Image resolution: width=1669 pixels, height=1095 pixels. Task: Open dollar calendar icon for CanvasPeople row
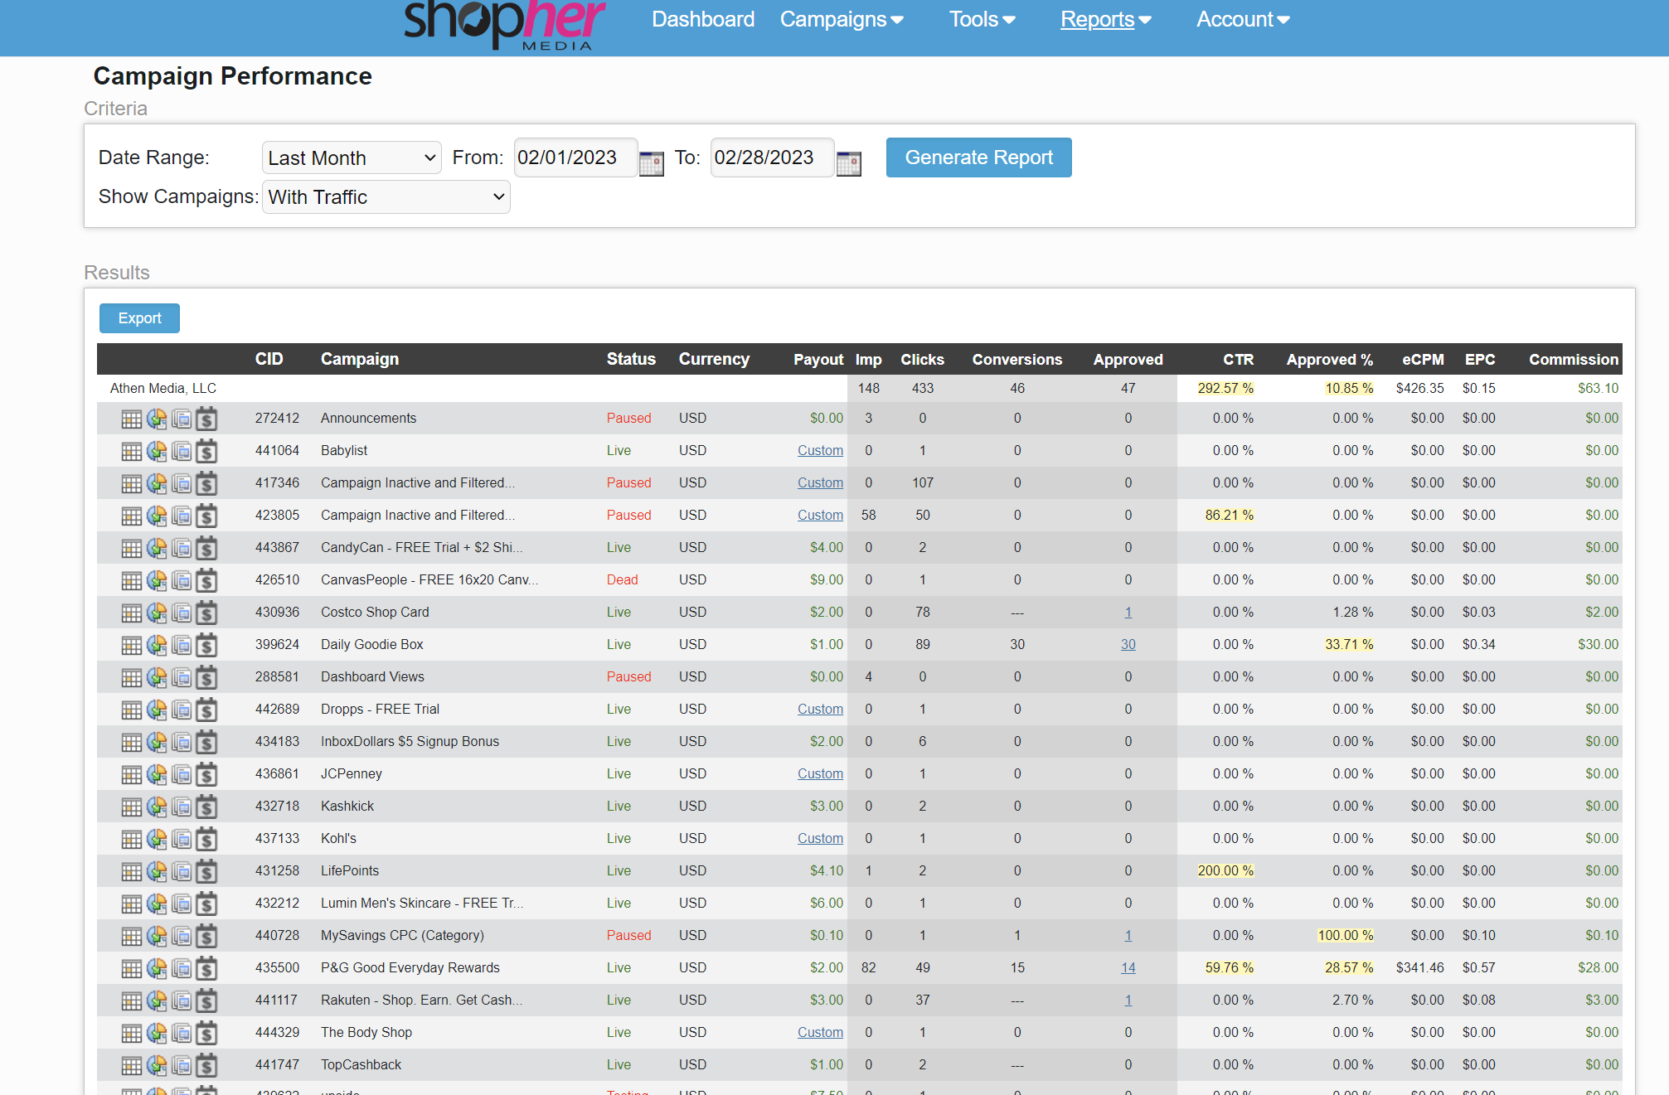[x=206, y=580]
